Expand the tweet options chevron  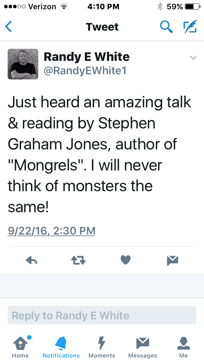coord(193,58)
